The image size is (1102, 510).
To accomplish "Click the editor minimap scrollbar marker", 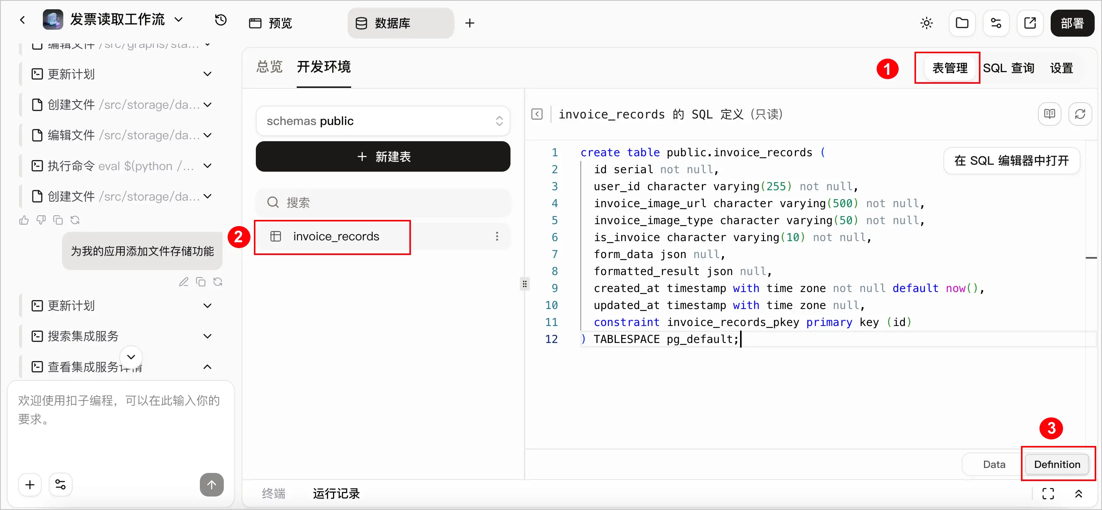I will 1091,258.
